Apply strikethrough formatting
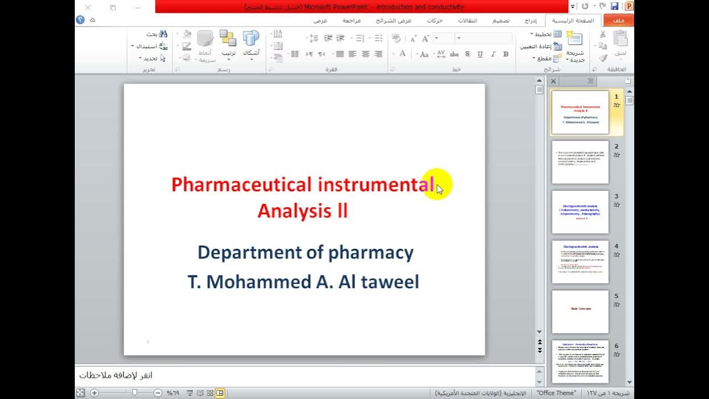Viewport: 709px width, 399px height. 454,54
